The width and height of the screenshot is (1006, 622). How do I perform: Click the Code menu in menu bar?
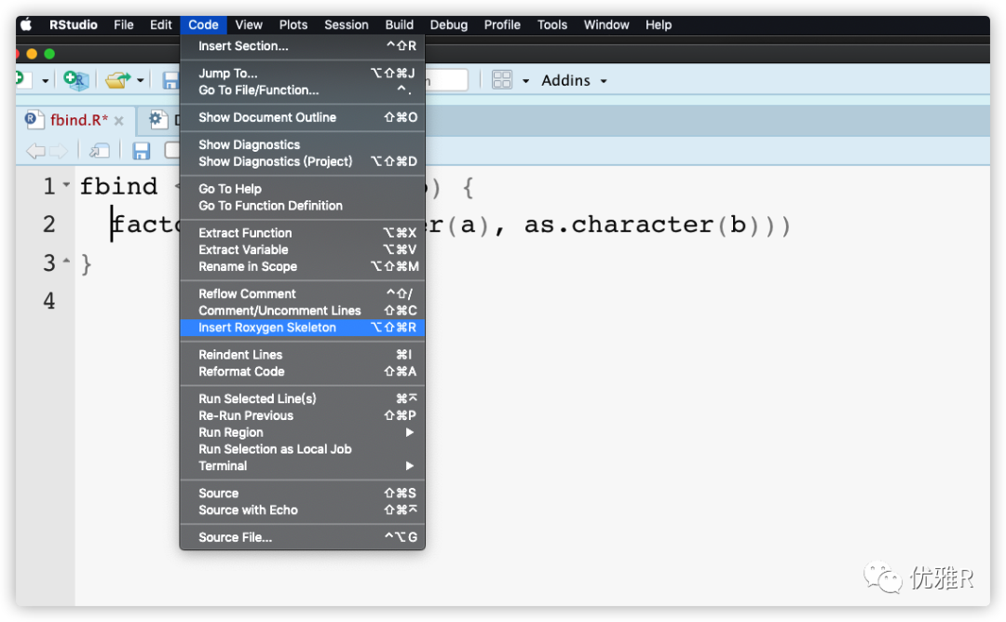tap(203, 25)
